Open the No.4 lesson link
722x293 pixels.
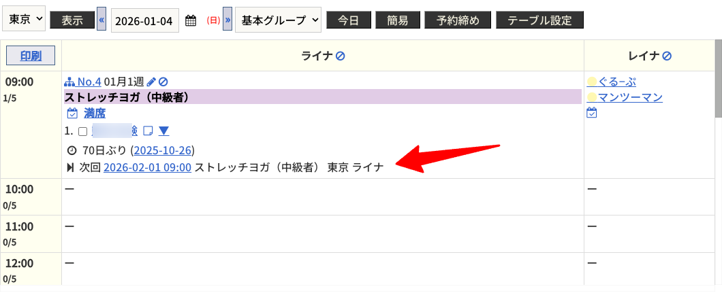point(89,82)
